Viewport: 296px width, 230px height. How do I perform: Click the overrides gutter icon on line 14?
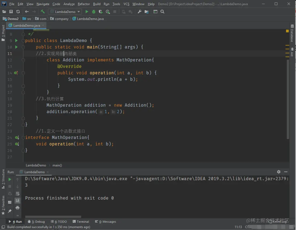point(16,73)
